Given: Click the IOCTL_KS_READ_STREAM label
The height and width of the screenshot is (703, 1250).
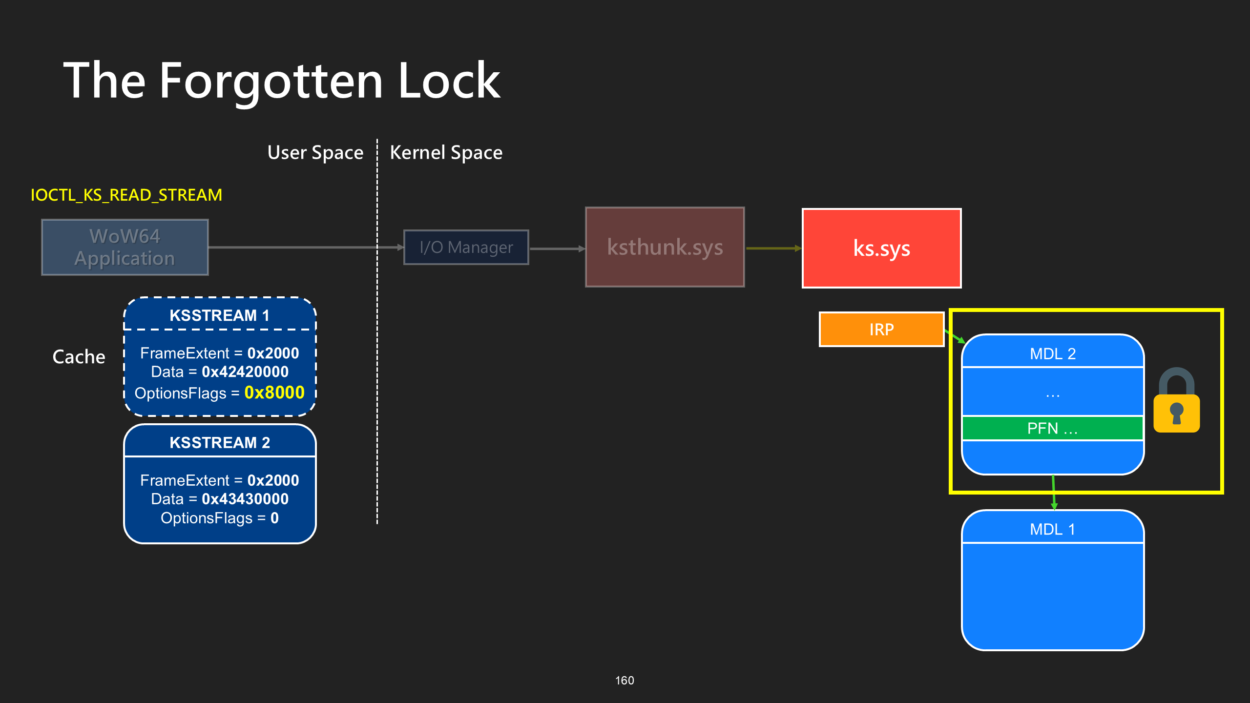Looking at the screenshot, I should pos(126,195).
